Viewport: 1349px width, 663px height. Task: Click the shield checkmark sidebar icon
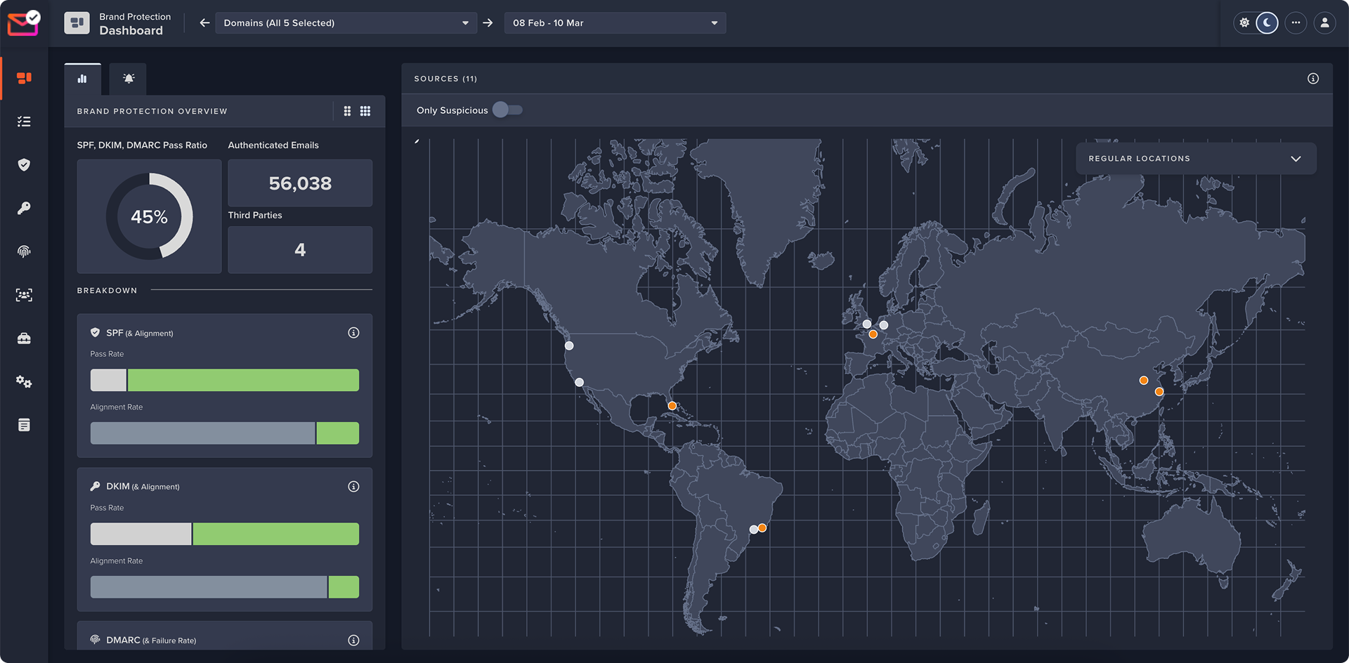(24, 165)
